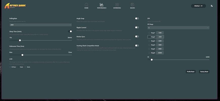The image size is (220, 101).
Task: Click the Performance chart icon
Action: (102, 5)
